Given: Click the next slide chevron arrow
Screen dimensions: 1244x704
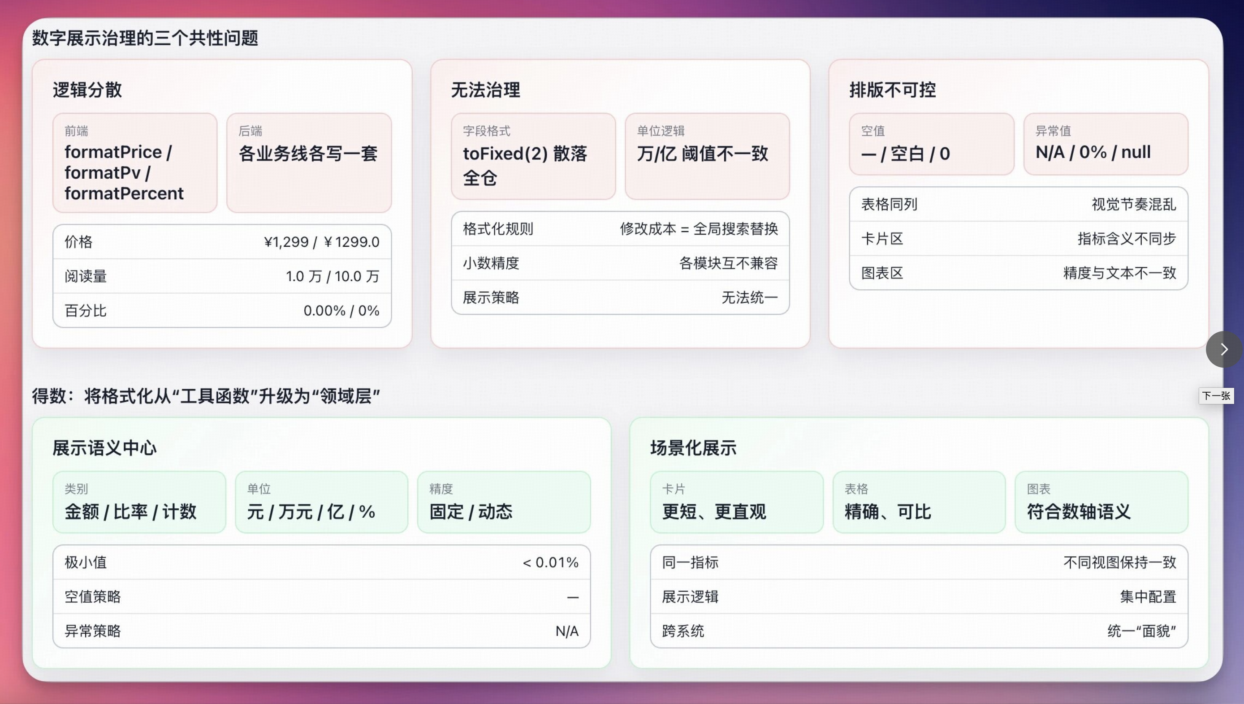Looking at the screenshot, I should pyautogui.click(x=1224, y=349).
